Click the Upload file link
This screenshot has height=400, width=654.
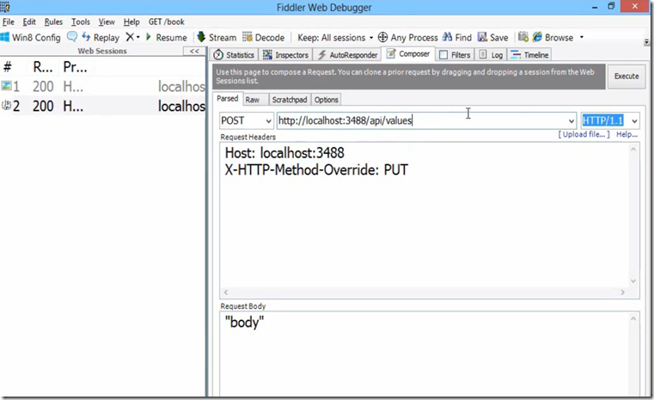584,134
